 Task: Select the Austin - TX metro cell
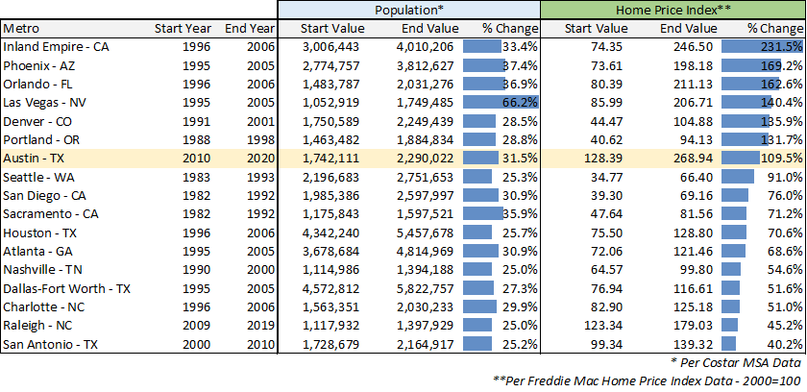pos(34,157)
